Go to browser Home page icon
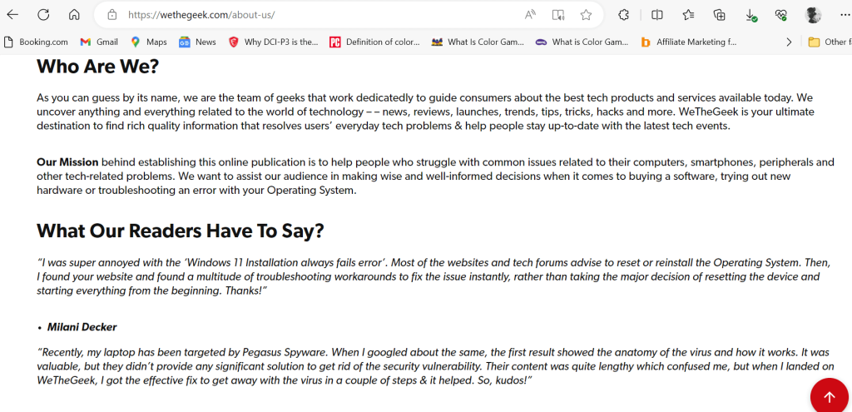Image resolution: width=852 pixels, height=412 pixels. click(x=74, y=15)
